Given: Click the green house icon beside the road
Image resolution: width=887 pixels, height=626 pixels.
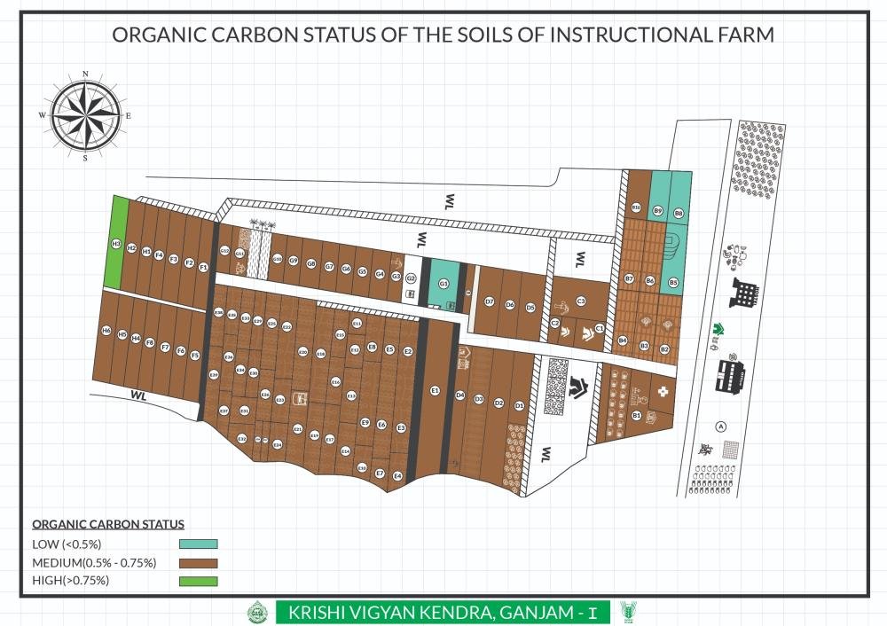Looking at the screenshot, I should (717, 331).
